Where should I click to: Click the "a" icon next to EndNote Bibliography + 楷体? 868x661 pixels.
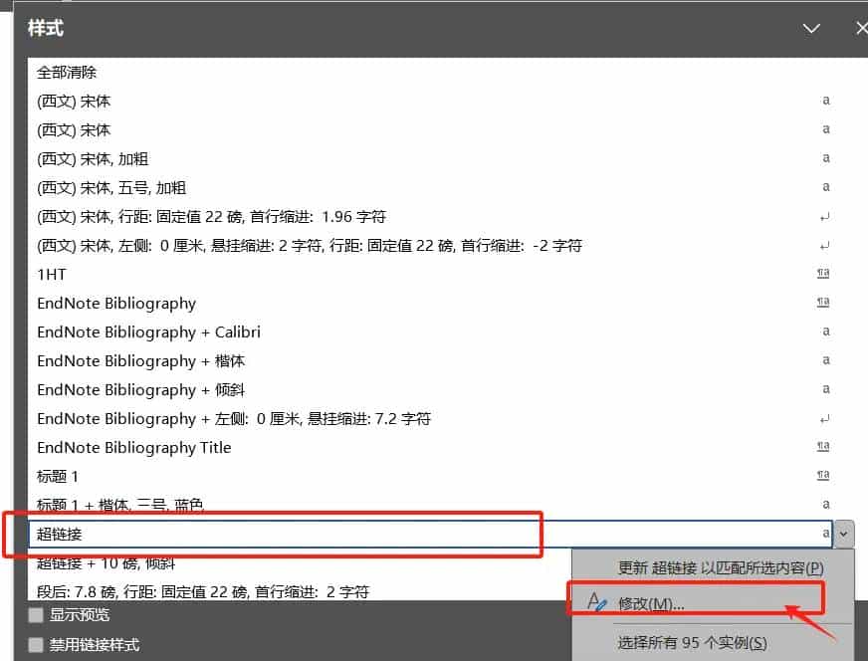tap(824, 360)
